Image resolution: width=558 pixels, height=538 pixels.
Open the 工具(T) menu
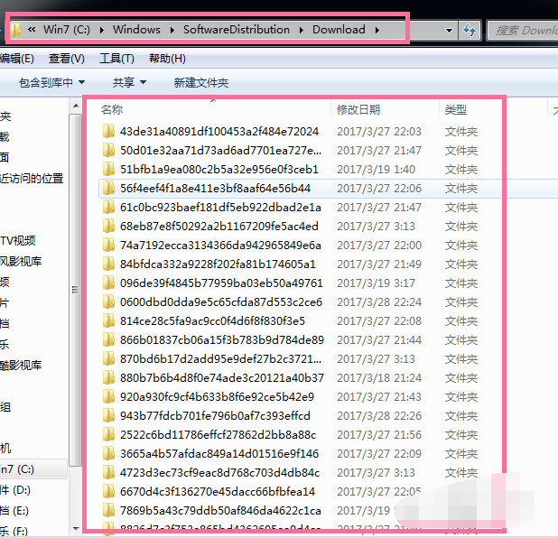[116, 59]
